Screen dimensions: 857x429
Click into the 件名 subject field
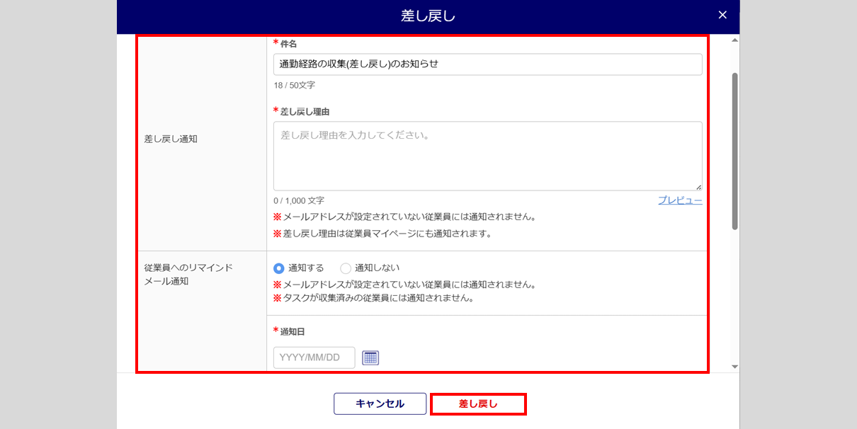pos(487,64)
